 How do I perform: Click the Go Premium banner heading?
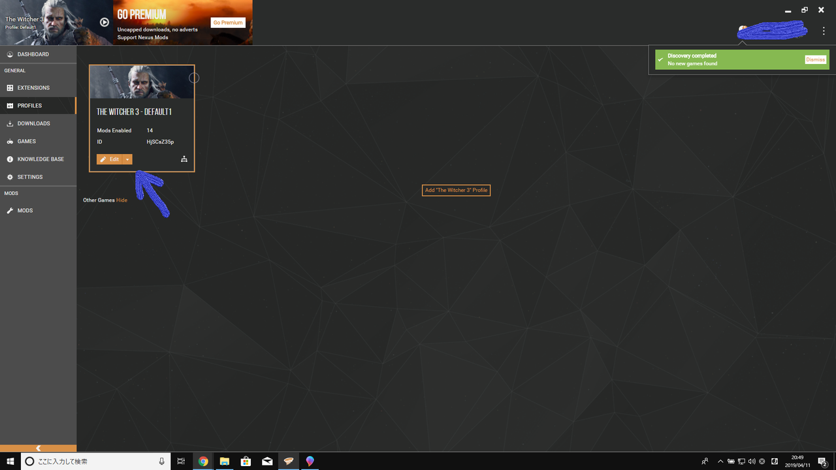tap(141, 14)
